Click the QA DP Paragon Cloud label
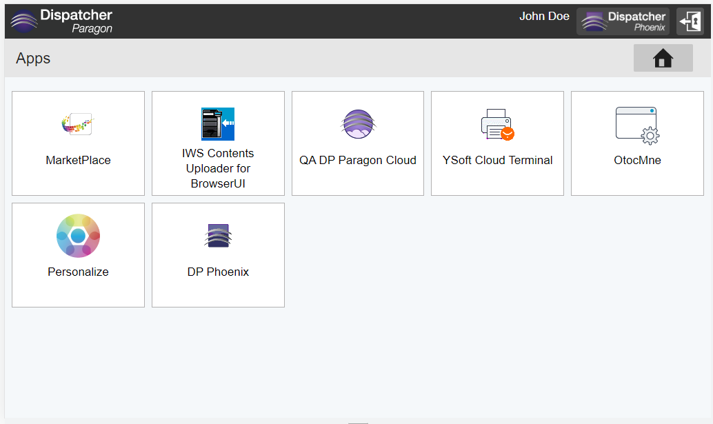Screen dimensions: 713x424 click(358, 161)
